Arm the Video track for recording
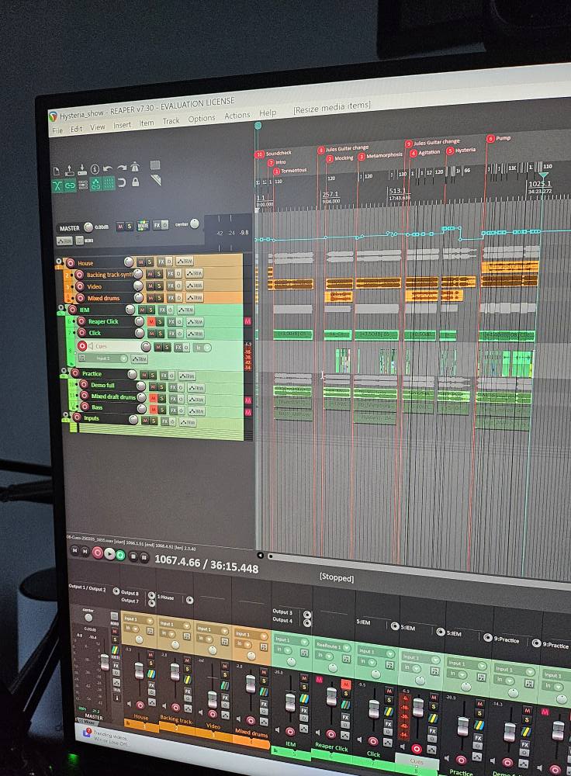Viewport: 571px width, 776px height. [81, 286]
